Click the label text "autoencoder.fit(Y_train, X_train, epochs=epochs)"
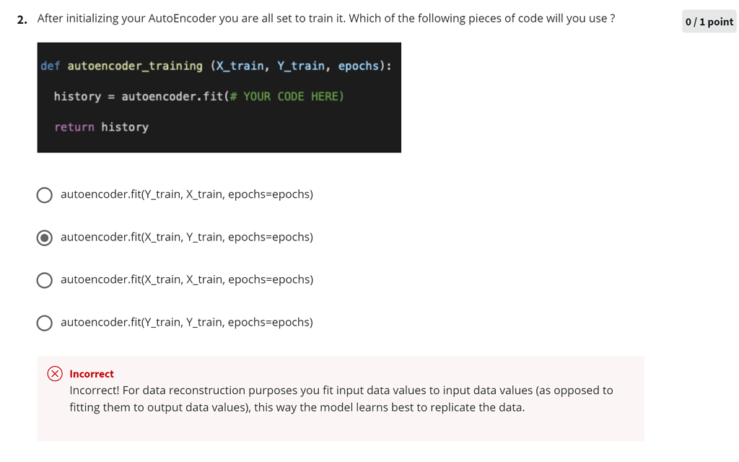 pyautogui.click(x=187, y=194)
